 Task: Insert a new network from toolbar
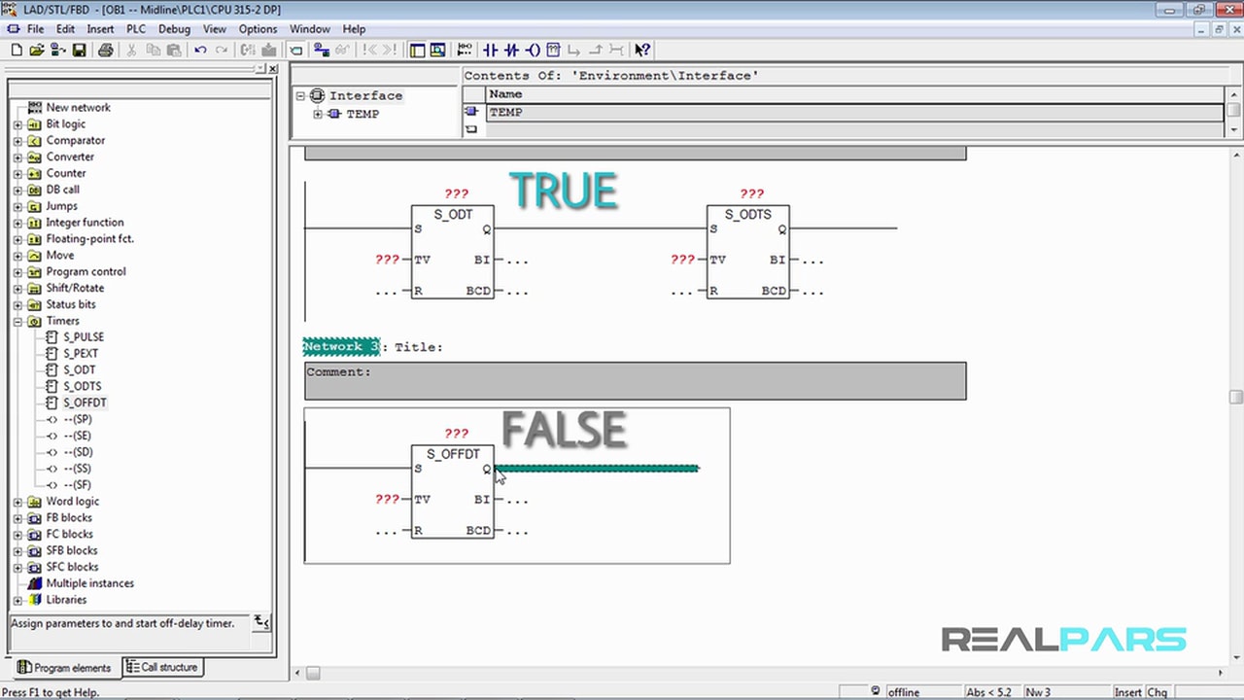click(x=465, y=50)
